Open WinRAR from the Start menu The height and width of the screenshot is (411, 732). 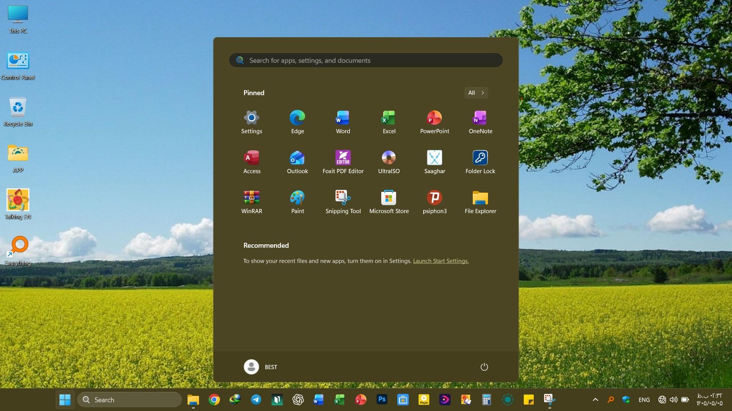252,202
